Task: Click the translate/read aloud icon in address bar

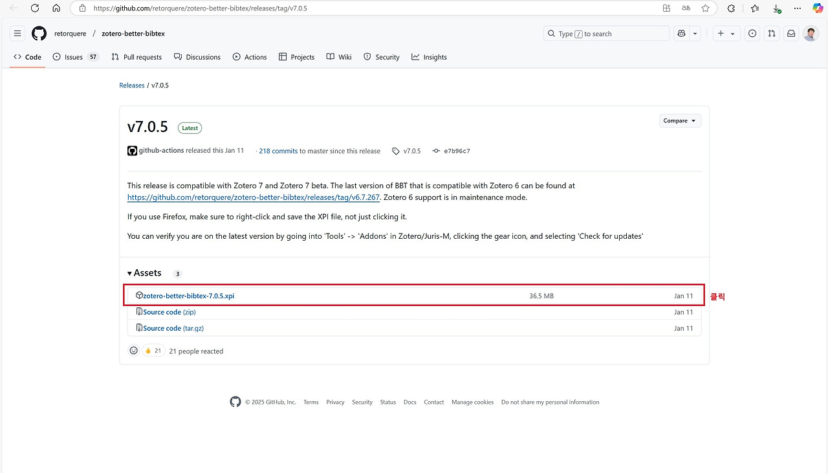Action: click(686, 8)
